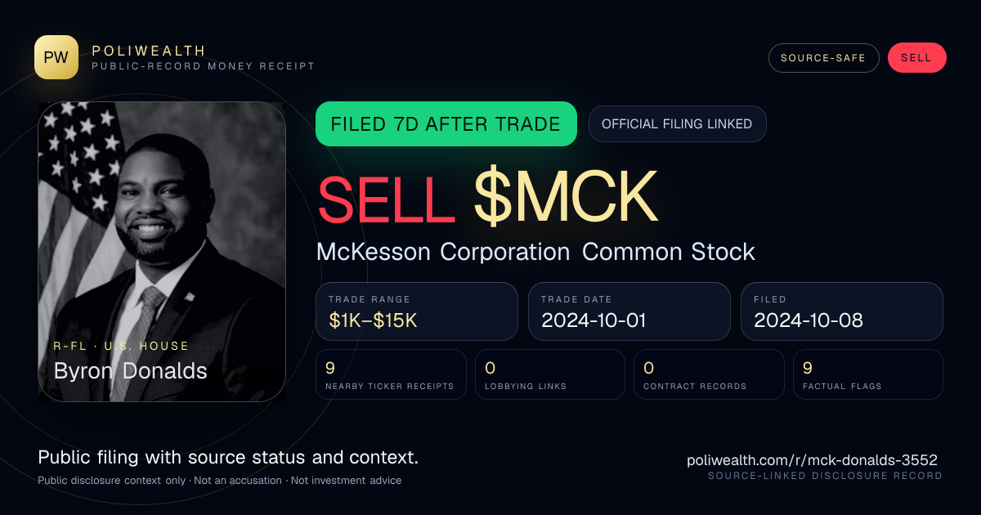This screenshot has height=515, width=981.
Task: Click the PW gold logo icon
Action: [x=56, y=57]
